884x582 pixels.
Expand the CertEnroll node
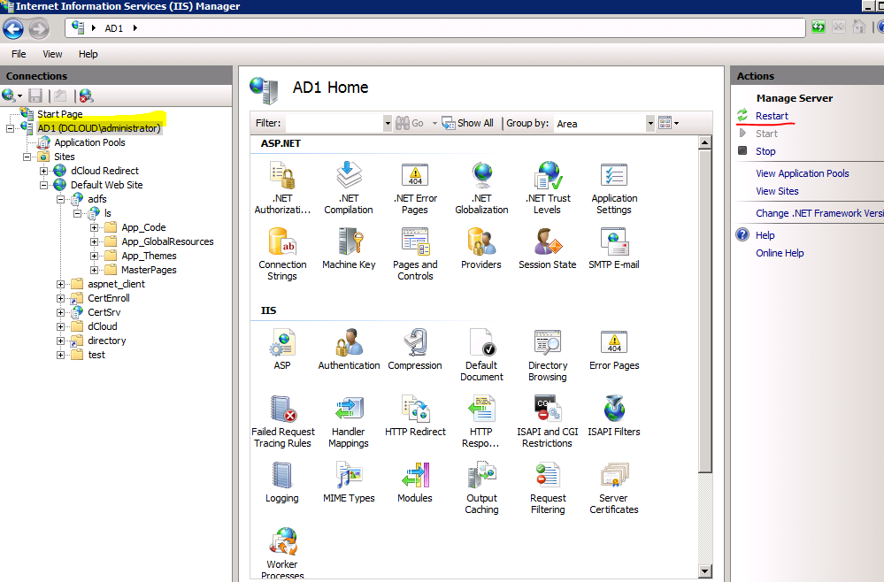(x=61, y=298)
